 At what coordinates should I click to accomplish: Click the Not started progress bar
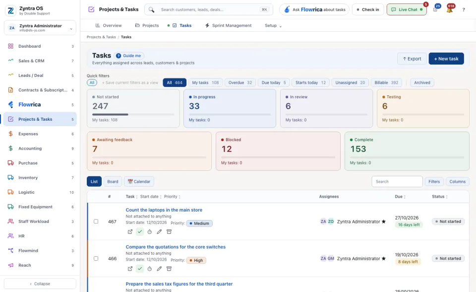click(133, 114)
